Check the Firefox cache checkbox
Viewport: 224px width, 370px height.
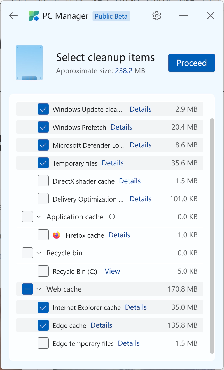pyautogui.click(x=43, y=235)
